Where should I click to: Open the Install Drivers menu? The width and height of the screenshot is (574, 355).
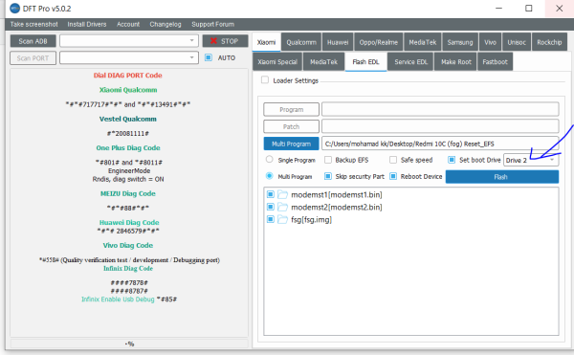click(87, 24)
